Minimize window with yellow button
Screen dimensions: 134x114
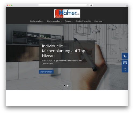click(x=10, y=5)
